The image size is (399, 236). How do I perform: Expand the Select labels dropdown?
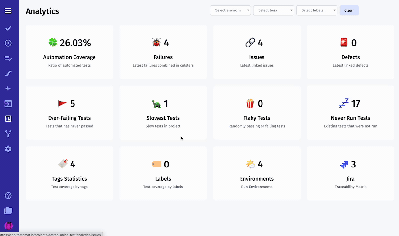coord(317,10)
